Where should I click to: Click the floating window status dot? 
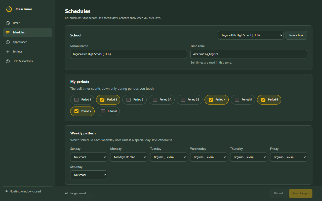(x=7, y=191)
